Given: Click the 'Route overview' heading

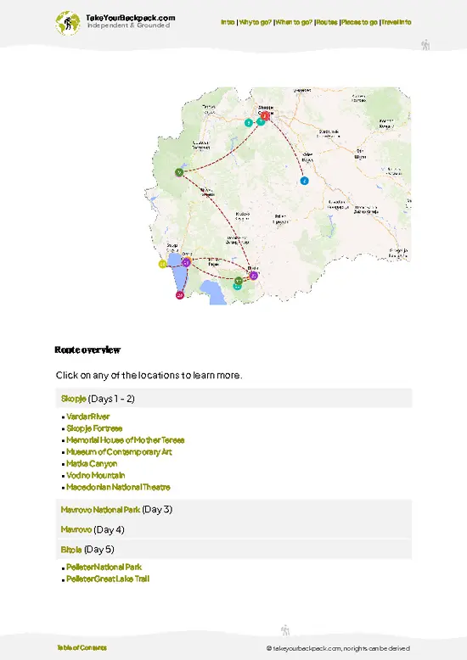Looking at the screenshot, I should click(87, 350).
